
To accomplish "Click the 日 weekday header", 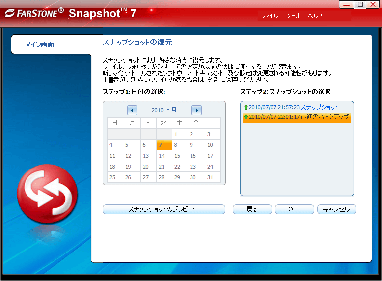I will 115,123.
